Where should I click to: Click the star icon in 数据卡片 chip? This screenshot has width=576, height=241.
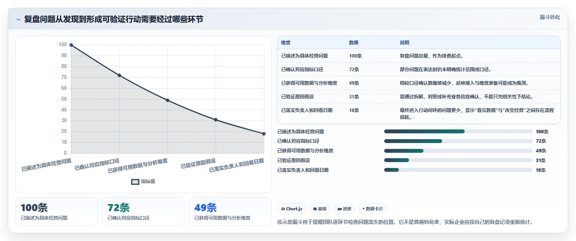click(x=364, y=209)
